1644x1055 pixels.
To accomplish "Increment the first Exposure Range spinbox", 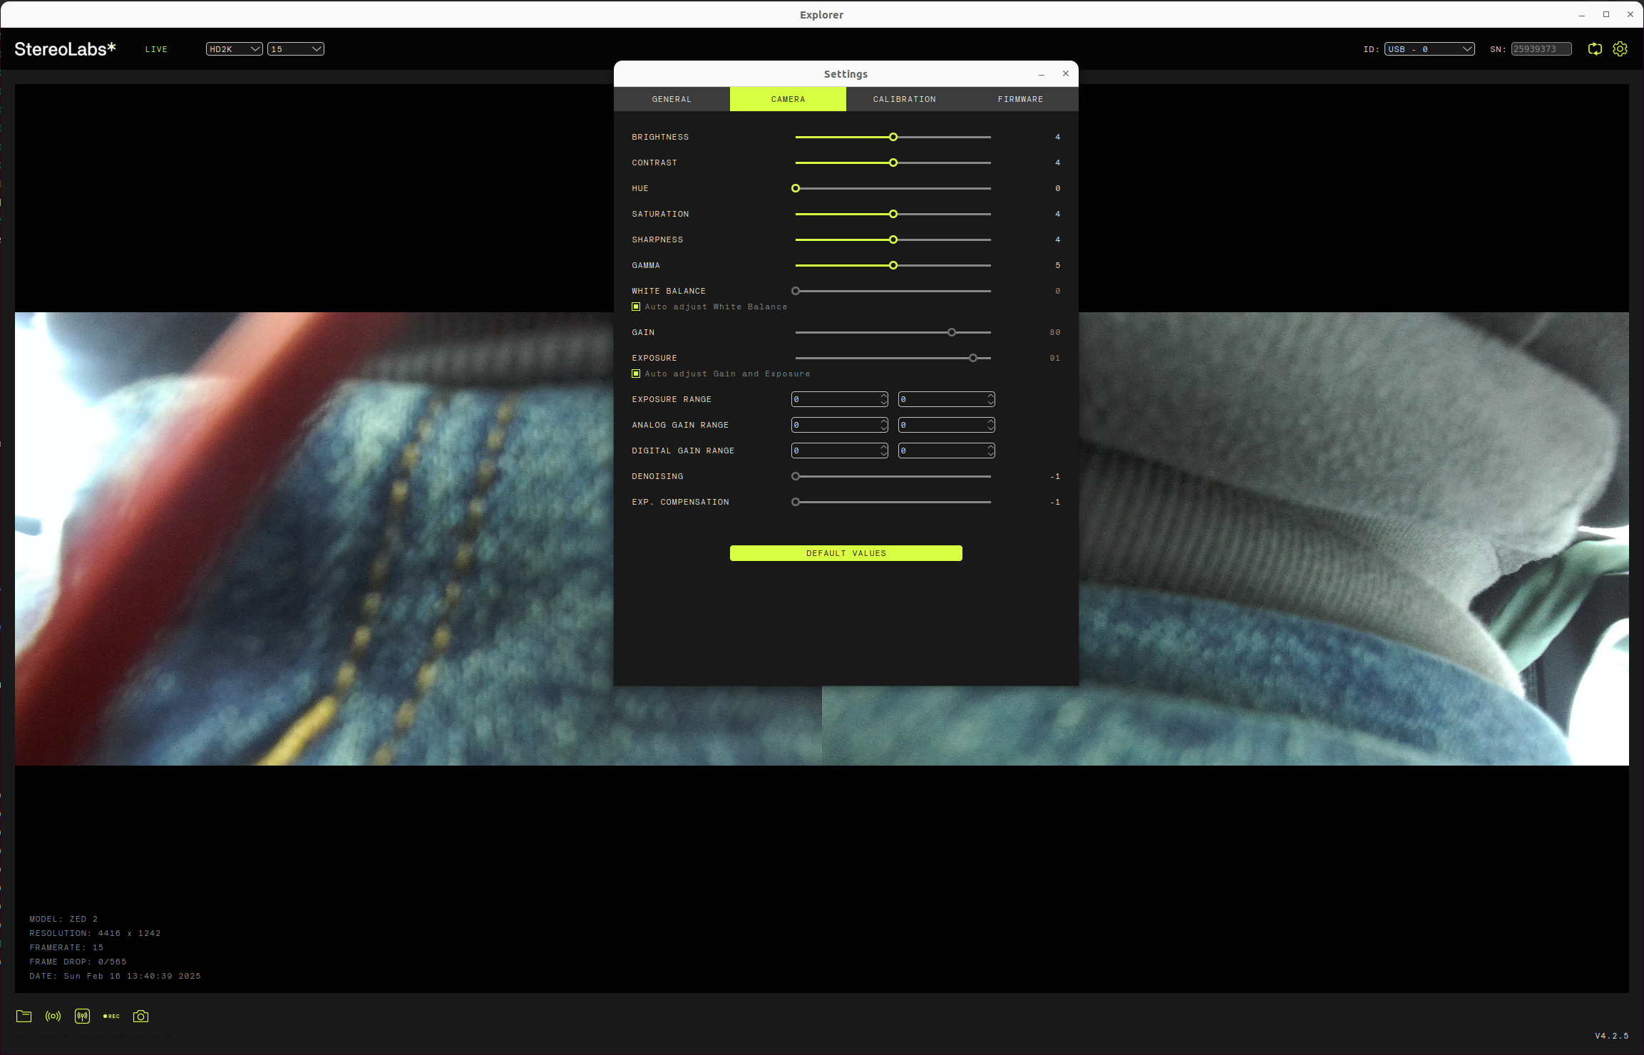I will 883,396.
